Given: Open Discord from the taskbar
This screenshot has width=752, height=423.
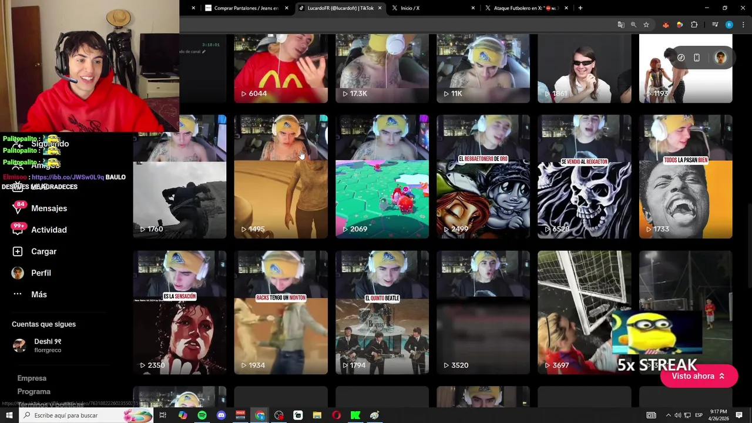Looking at the screenshot, I should [221, 415].
